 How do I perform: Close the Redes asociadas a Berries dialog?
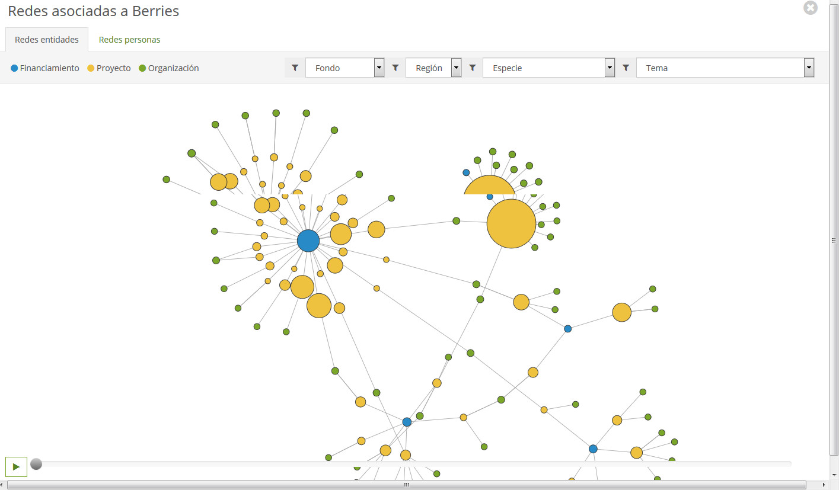[810, 8]
